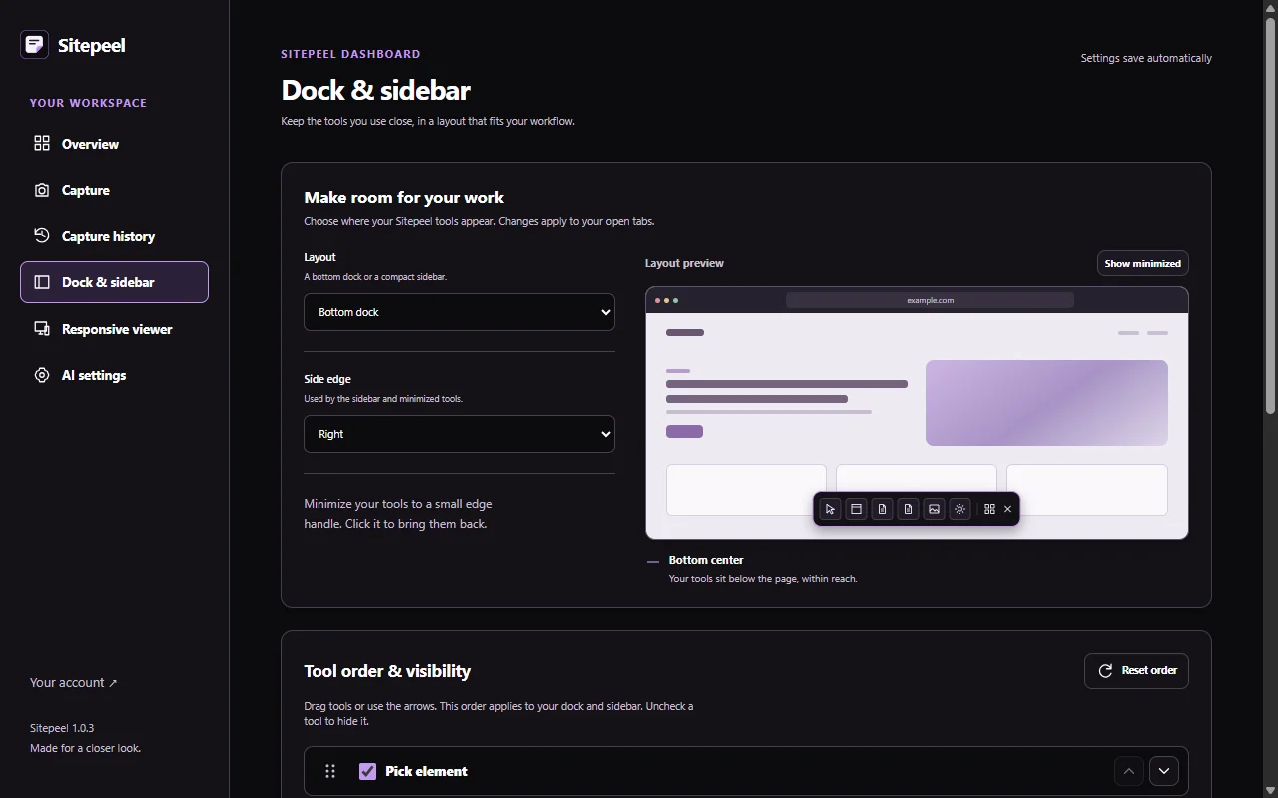Click the Dock & sidebar panel icon
The height and width of the screenshot is (798, 1278).
(x=42, y=282)
